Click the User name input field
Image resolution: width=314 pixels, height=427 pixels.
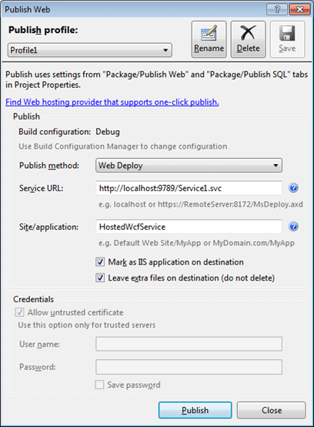click(x=189, y=344)
